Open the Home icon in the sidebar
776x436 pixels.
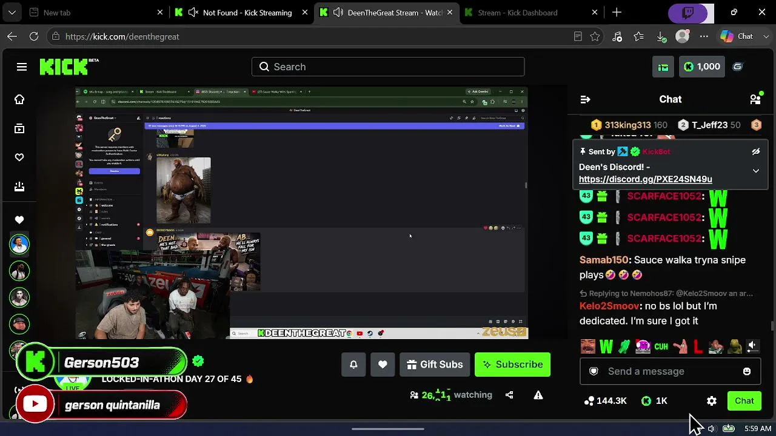[x=19, y=99]
